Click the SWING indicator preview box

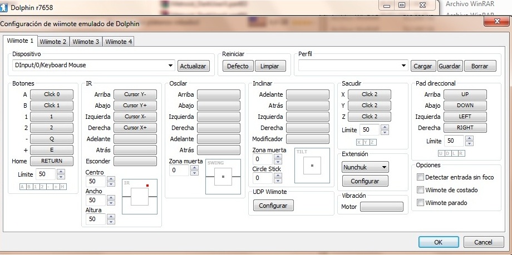pos(223,176)
